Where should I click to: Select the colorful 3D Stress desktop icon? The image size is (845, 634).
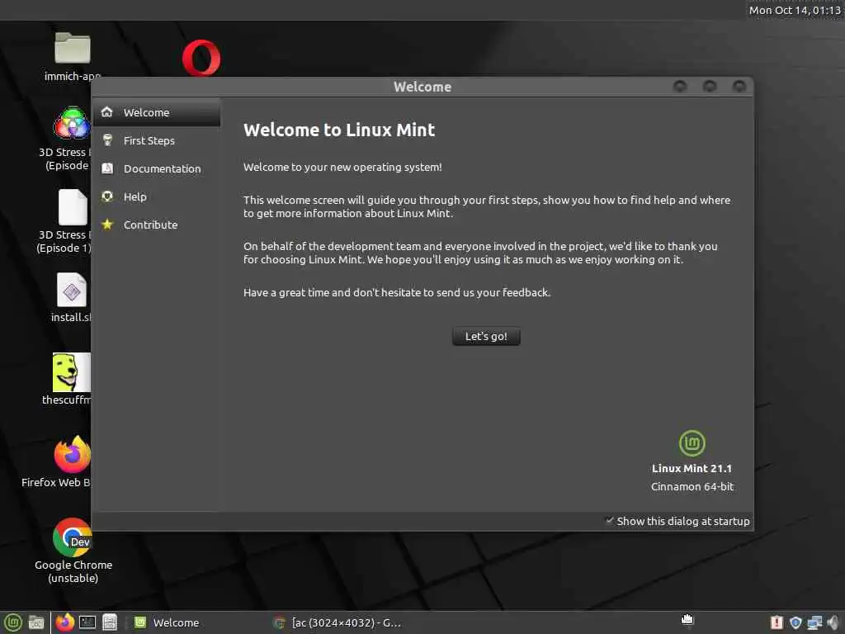pos(72,123)
